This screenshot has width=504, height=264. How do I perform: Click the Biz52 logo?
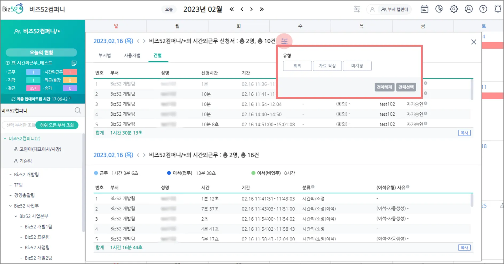pyautogui.click(x=13, y=9)
